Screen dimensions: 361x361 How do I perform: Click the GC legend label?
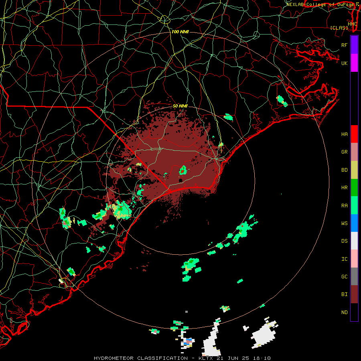344,277
